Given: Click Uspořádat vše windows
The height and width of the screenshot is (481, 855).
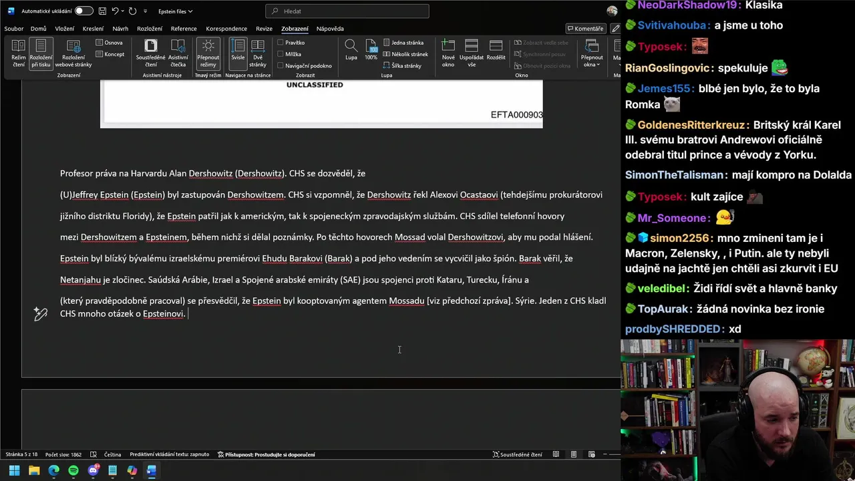Looking at the screenshot, I should (472, 53).
